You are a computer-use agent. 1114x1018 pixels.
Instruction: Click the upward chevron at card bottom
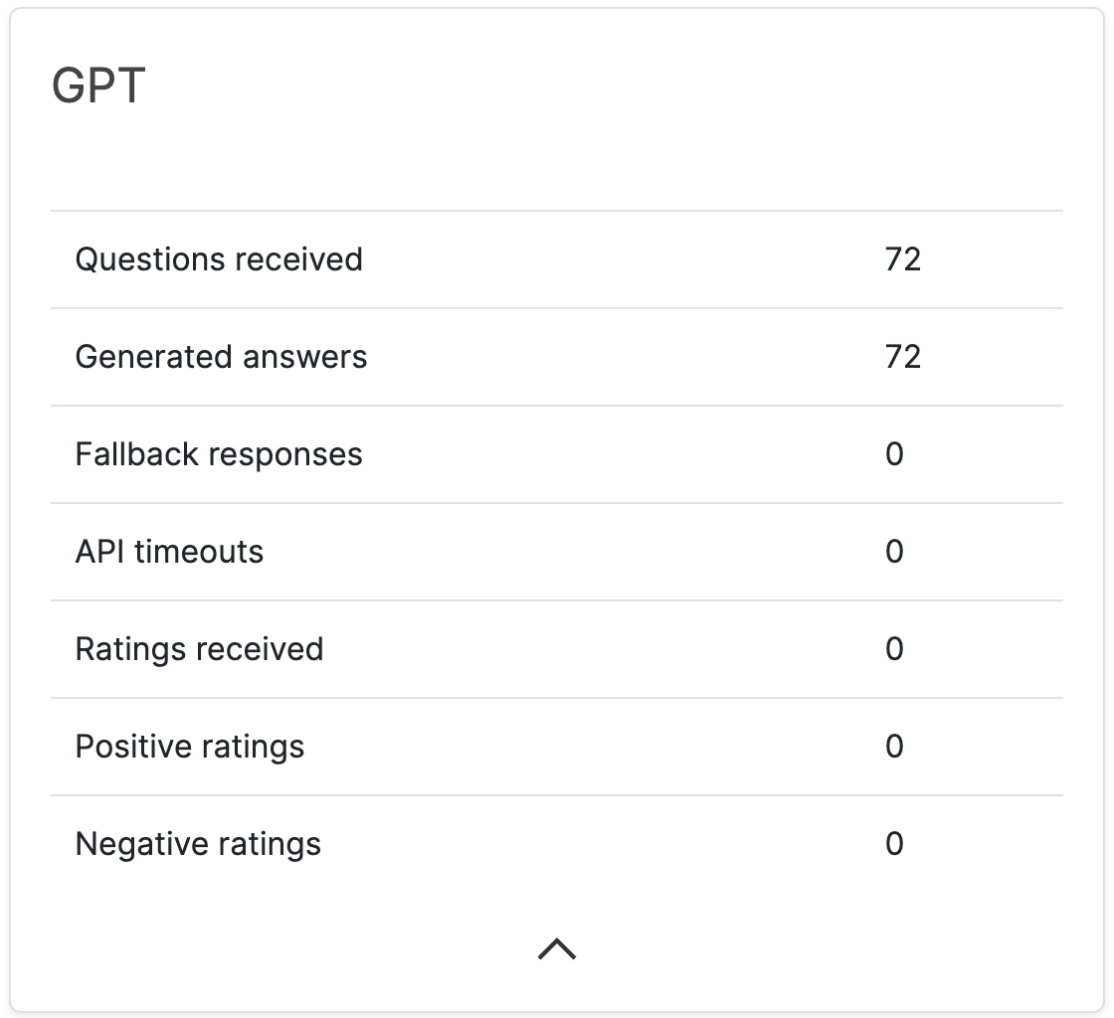[x=556, y=947]
